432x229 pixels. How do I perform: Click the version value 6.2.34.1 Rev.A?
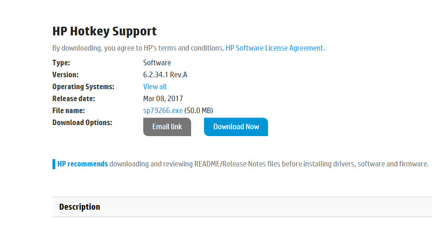click(165, 75)
